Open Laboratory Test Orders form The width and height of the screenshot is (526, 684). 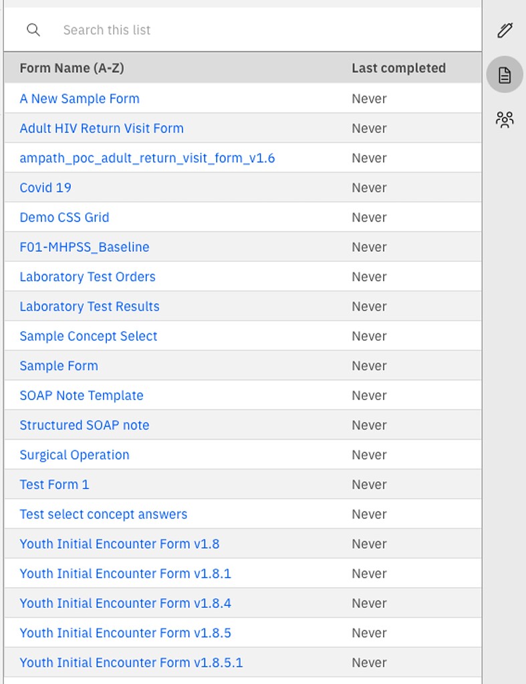(88, 277)
